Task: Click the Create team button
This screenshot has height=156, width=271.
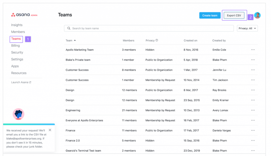Action: 210,15
